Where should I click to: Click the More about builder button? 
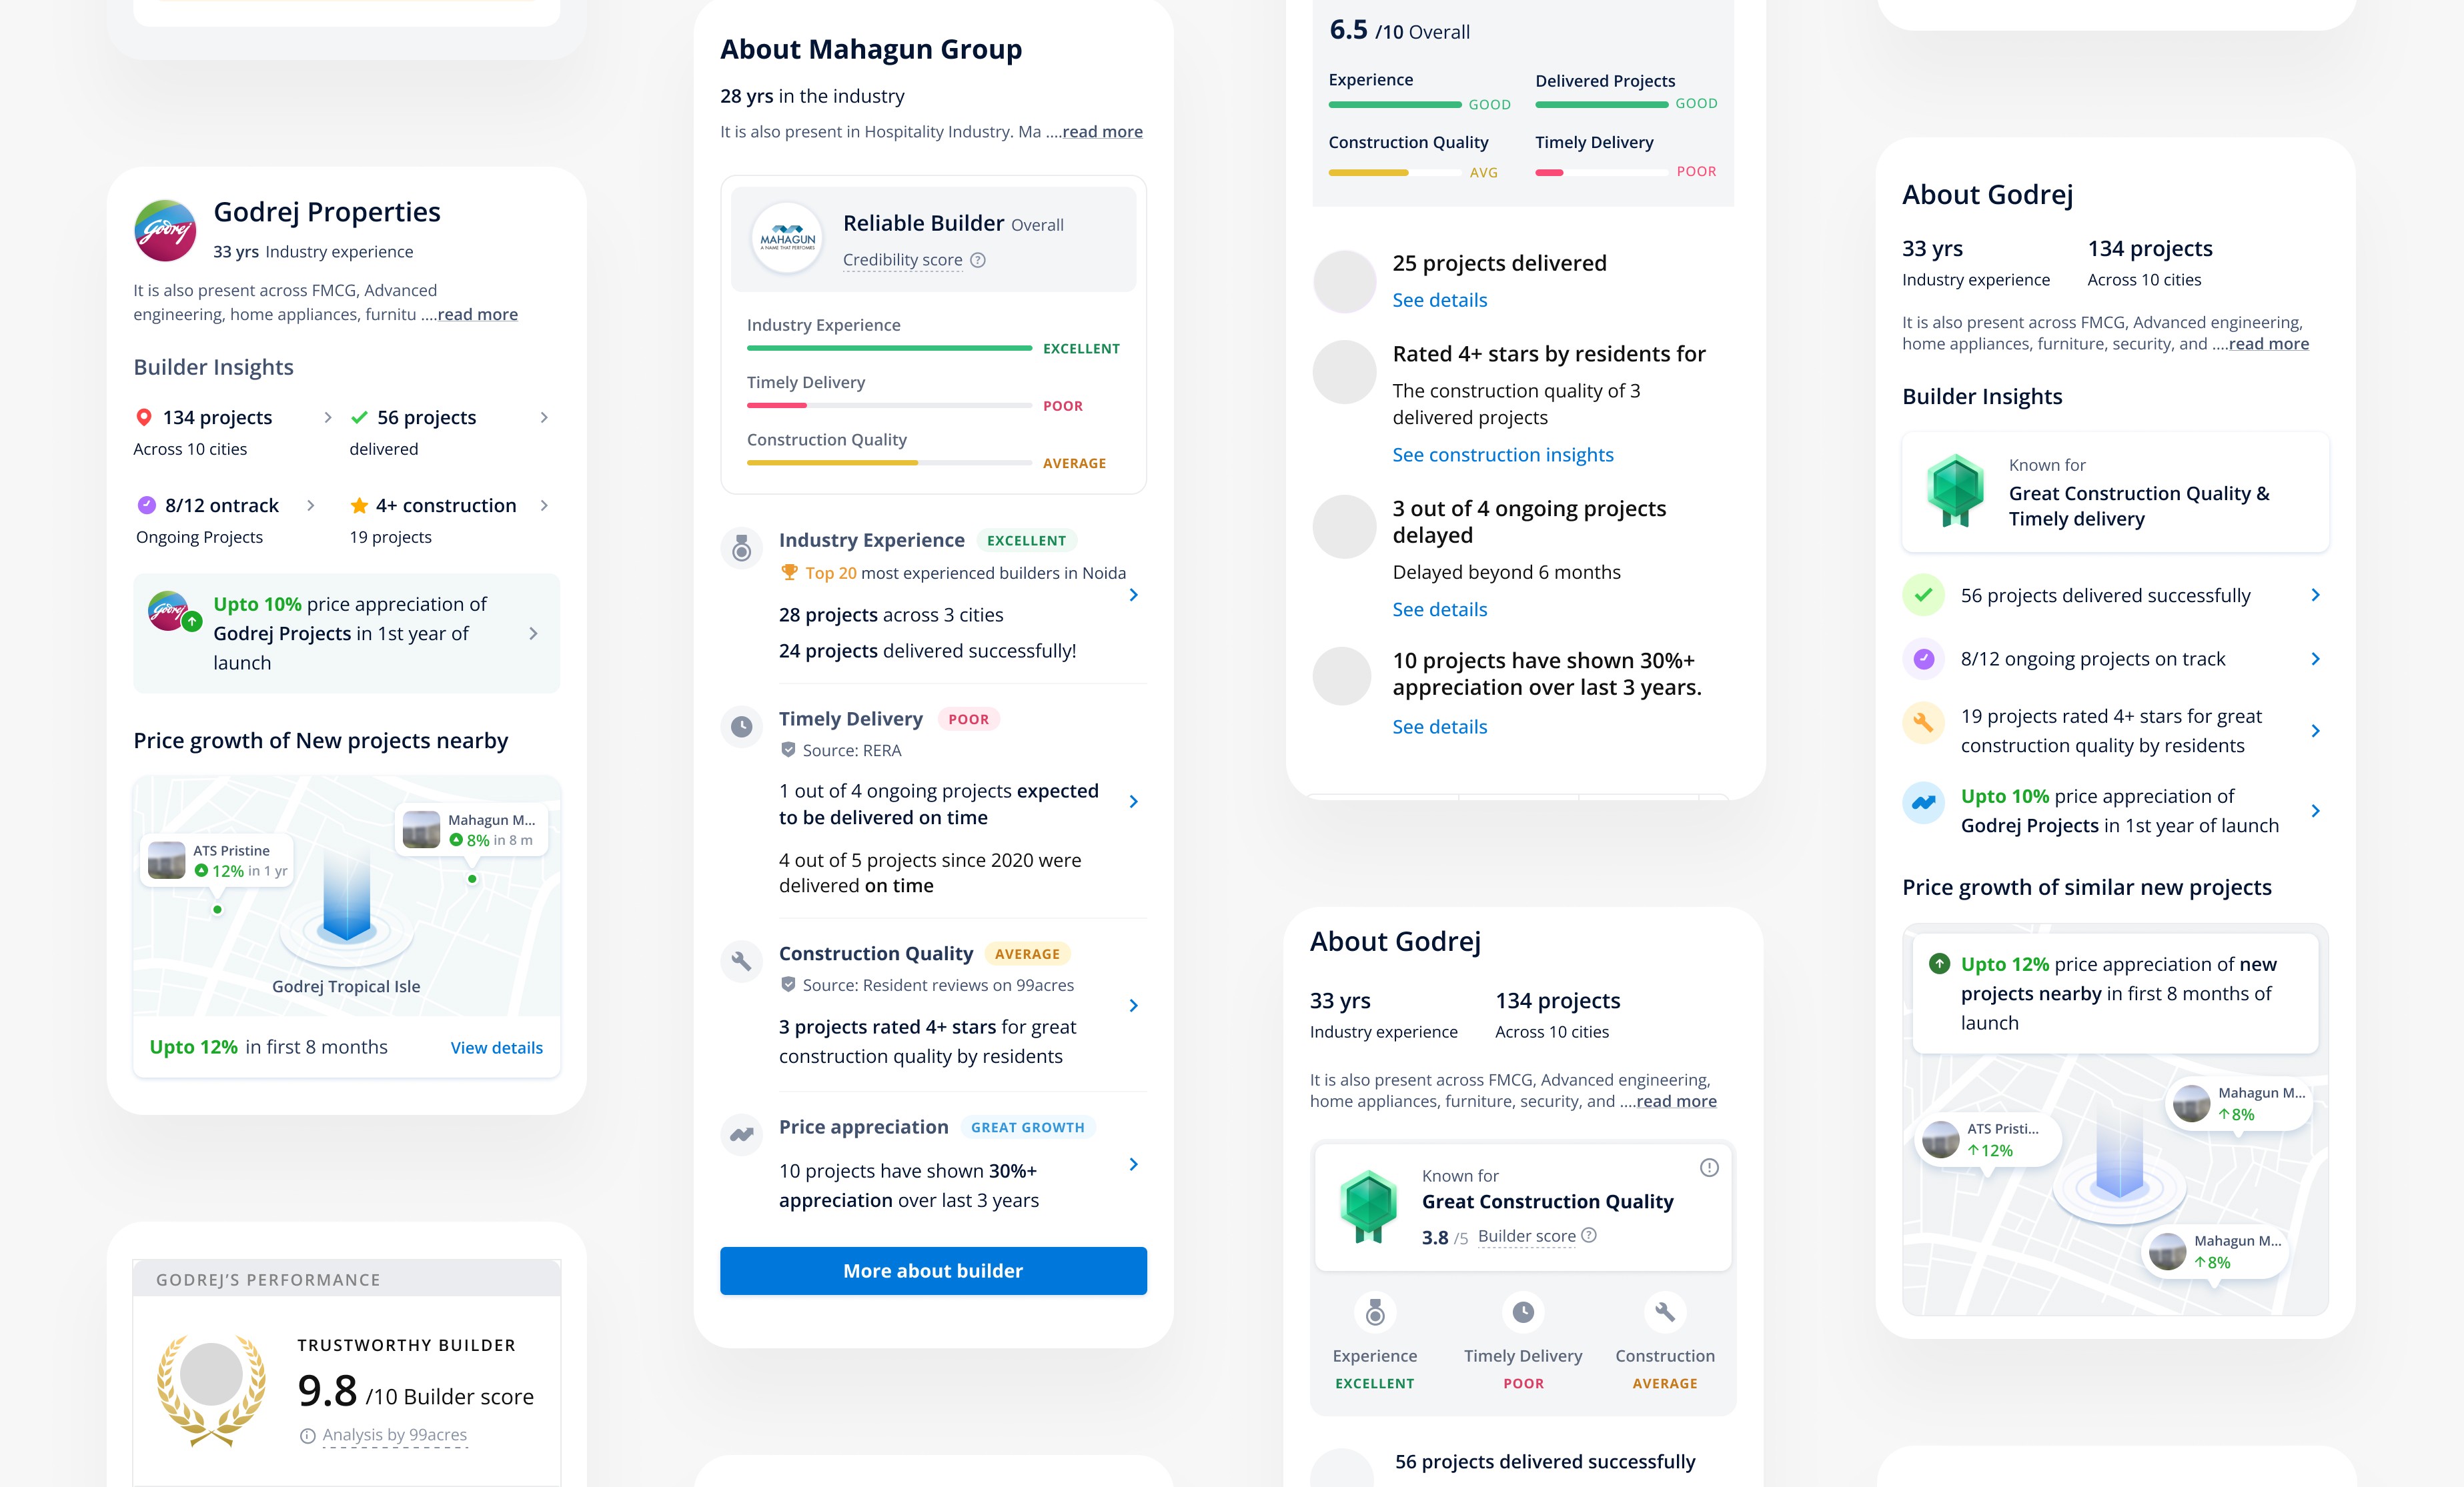click(x=932, y=1271)
